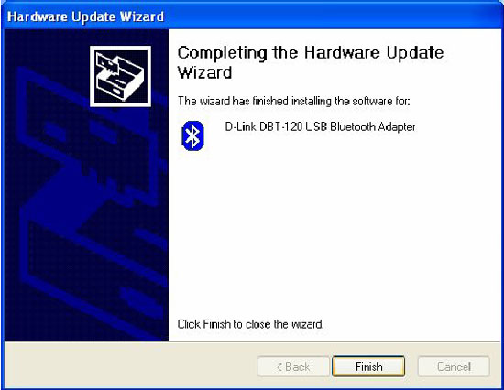The width and height of the screenshot is (504, 390).
Task: Click the grey button bar left of Back
Action: coord(130,366)
